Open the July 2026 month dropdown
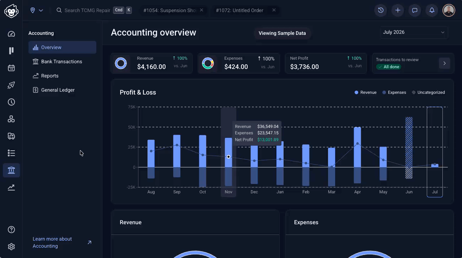The image size is (462, 258). coord(414,32)
